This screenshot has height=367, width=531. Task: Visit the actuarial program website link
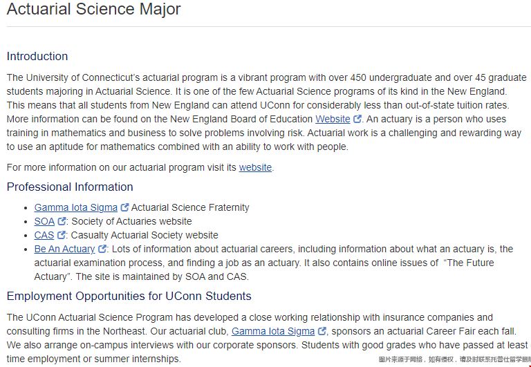255,167
